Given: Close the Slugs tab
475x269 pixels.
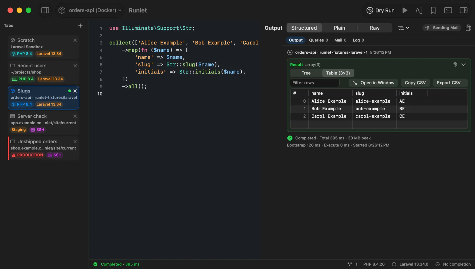Looking at the screenshot, I should [x=75, y=91].
